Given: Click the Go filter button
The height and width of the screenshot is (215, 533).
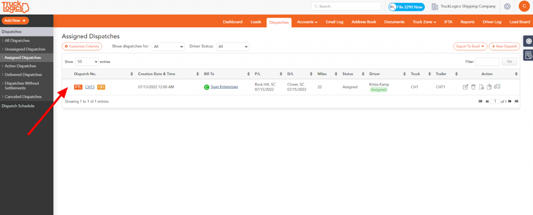Looking at the screenshot, I should click(509, 61).
